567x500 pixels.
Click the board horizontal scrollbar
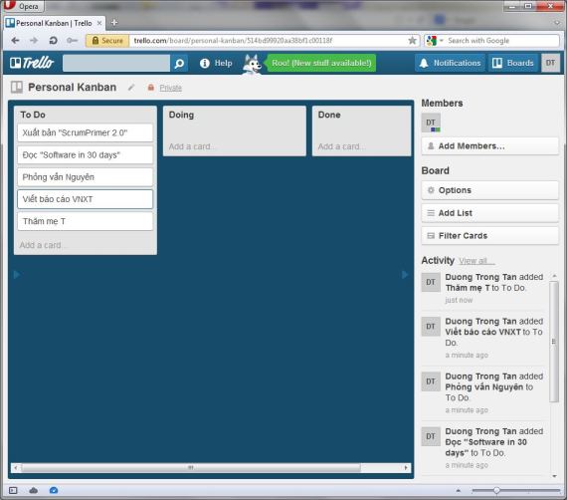pyautogui.click(x=191, y=467)
